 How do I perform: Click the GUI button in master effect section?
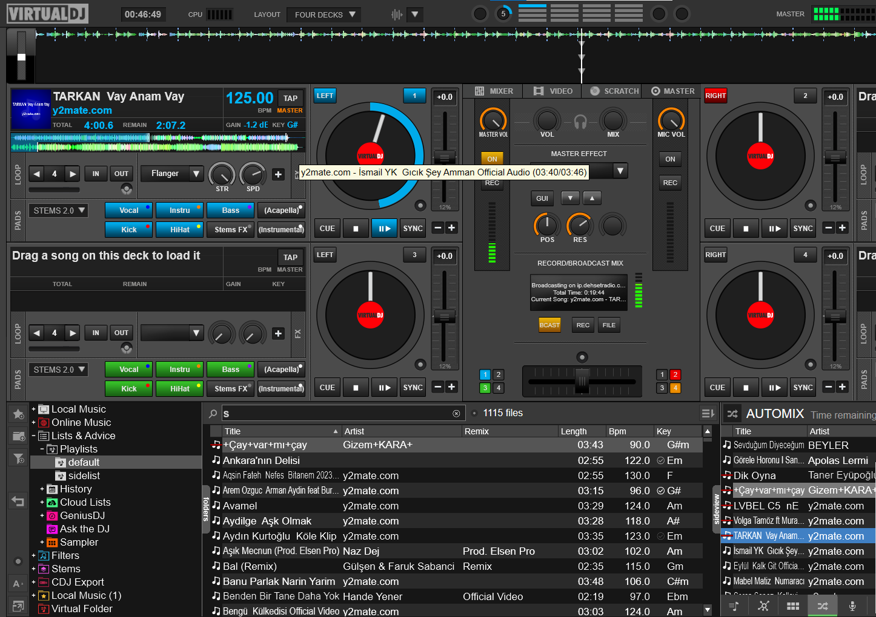542,198
